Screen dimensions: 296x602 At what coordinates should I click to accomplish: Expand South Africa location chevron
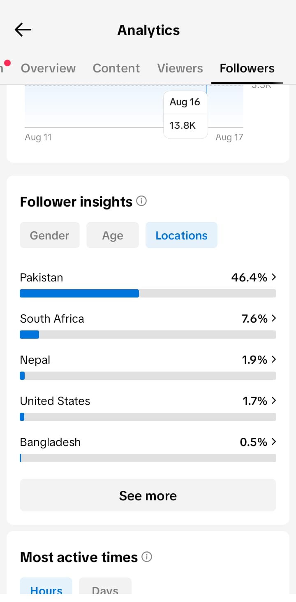tap(274, 318)
